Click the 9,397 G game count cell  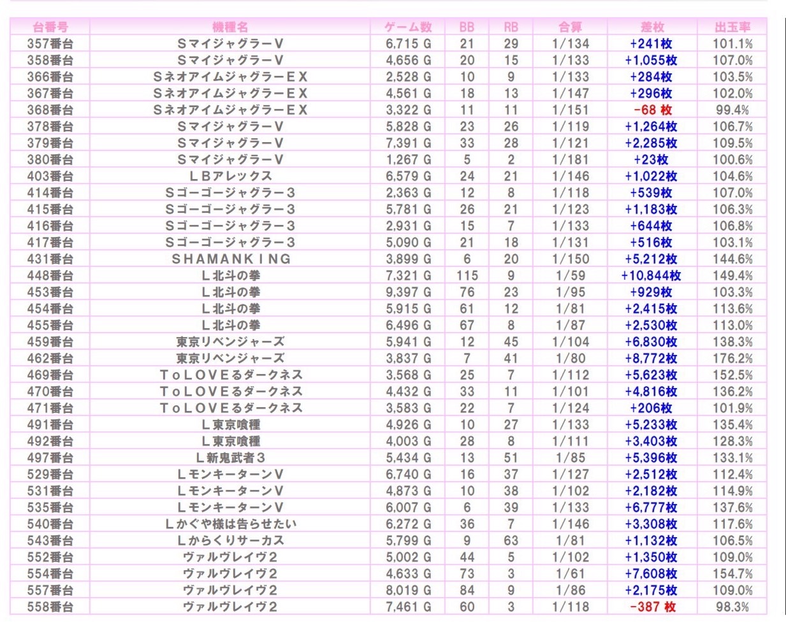pos(408,292)
